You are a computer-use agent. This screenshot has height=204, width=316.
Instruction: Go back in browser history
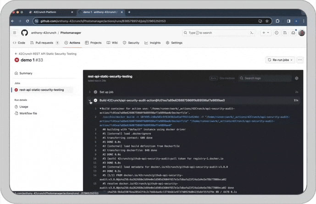point(13,21)
